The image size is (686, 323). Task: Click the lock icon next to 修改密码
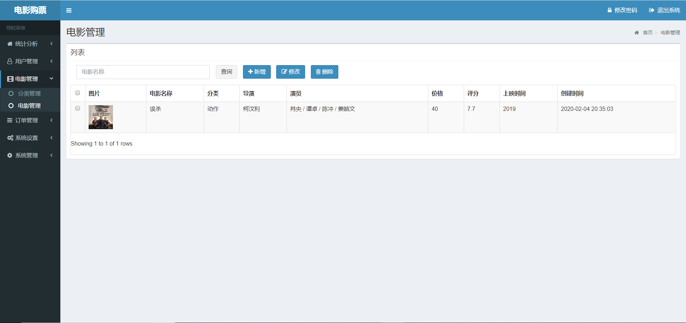tap(610, 10)
